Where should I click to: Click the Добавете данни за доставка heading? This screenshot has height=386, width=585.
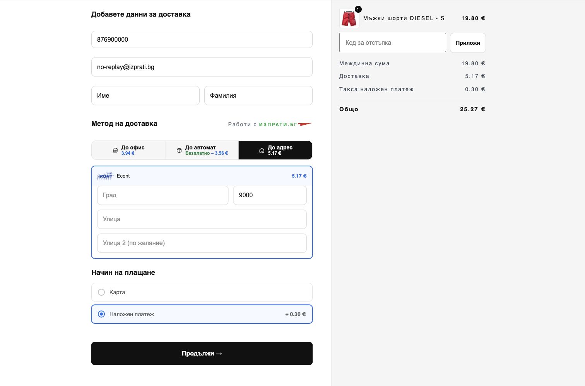coord(141,14)
